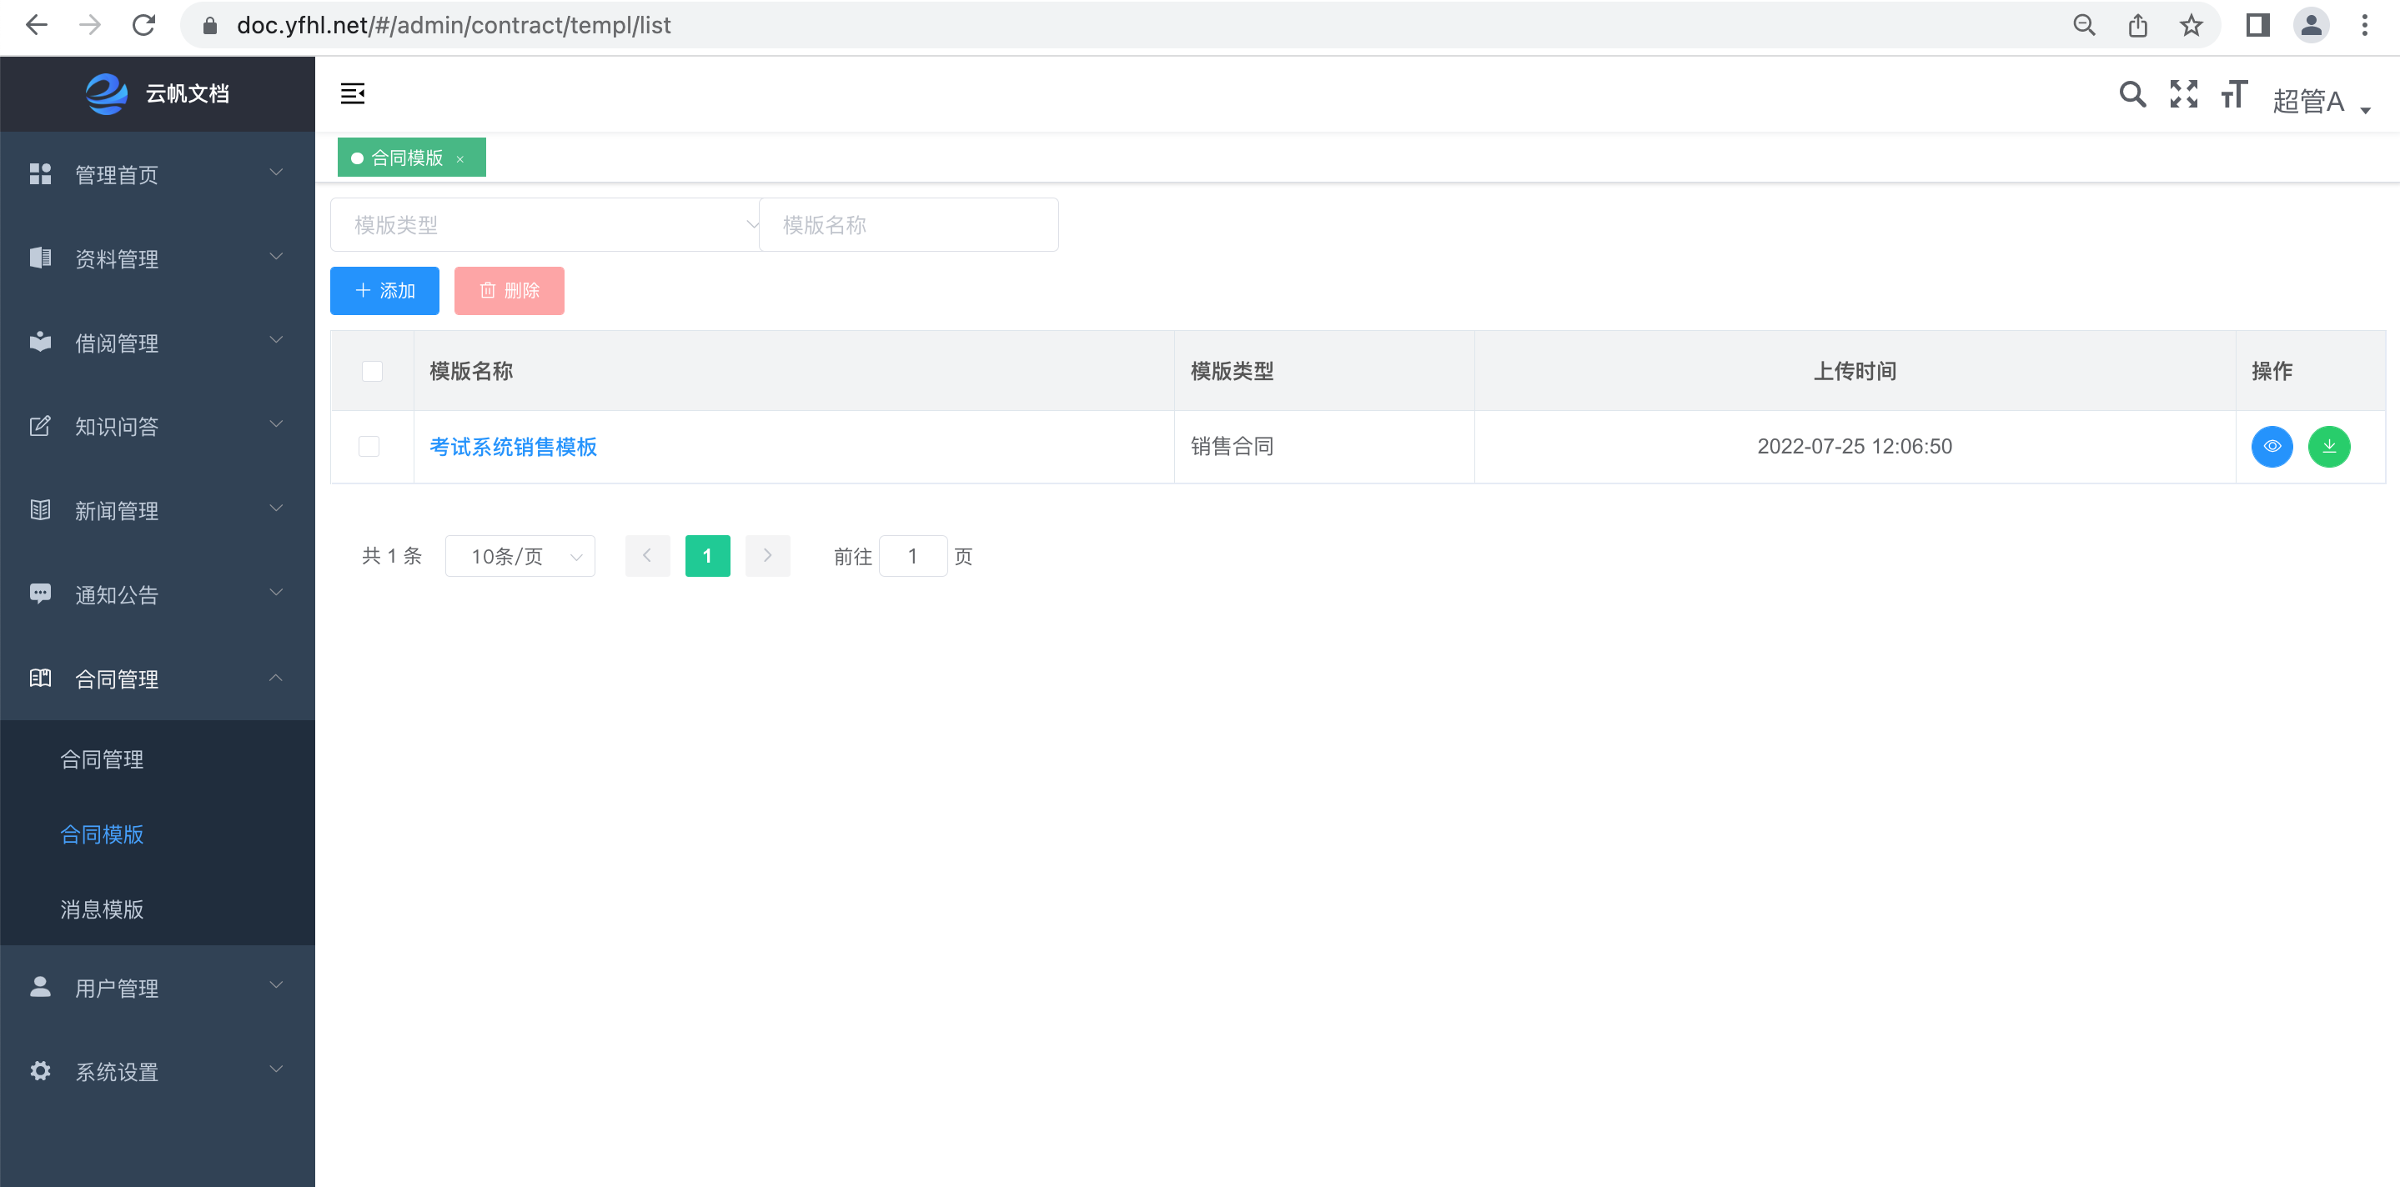Click the 上传时间 column header

point(1855,372)
